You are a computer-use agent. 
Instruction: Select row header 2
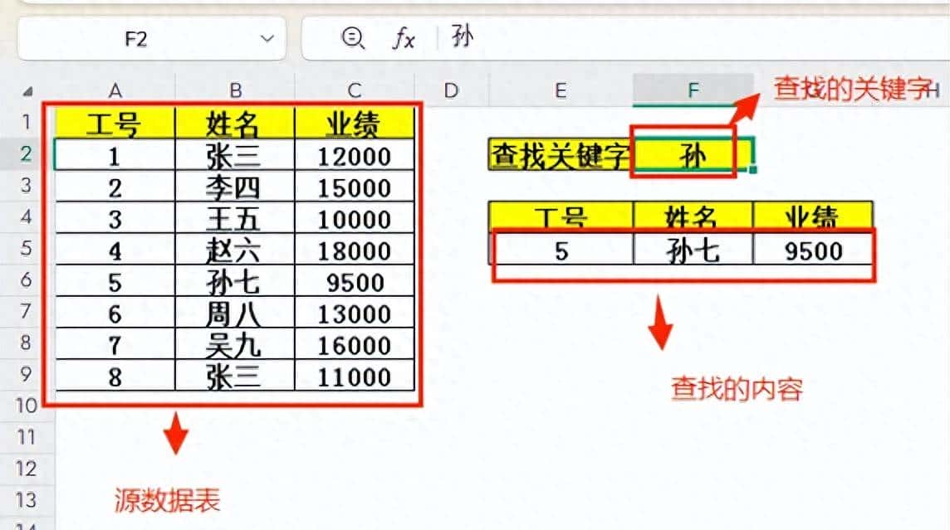(x=27, y=154)
